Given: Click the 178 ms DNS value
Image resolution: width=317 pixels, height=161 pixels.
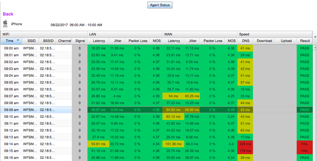Looking at the screenshot, I should click(245, 151).
